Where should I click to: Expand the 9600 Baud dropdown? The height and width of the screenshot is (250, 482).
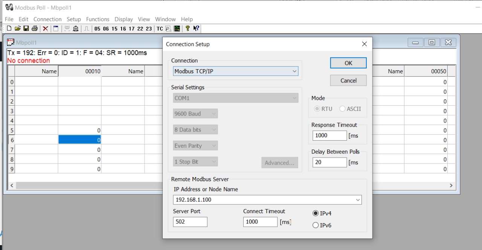(x=214, y=114)
